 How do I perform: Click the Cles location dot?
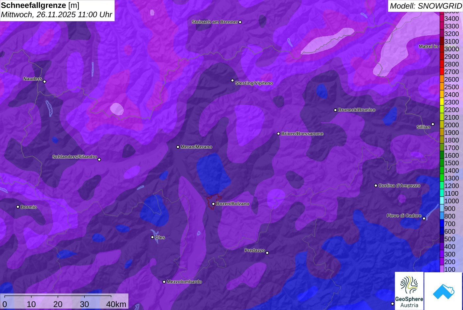click(x=152, y=237)
